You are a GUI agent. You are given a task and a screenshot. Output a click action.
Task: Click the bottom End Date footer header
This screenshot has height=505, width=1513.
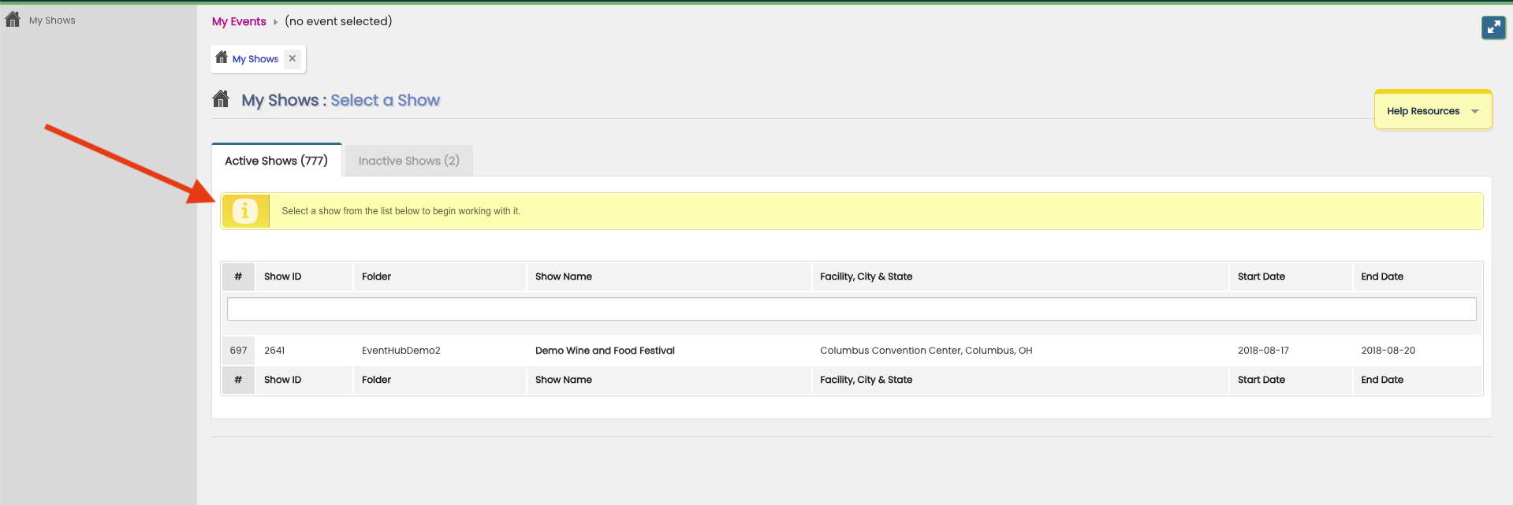pos(1417,380)
